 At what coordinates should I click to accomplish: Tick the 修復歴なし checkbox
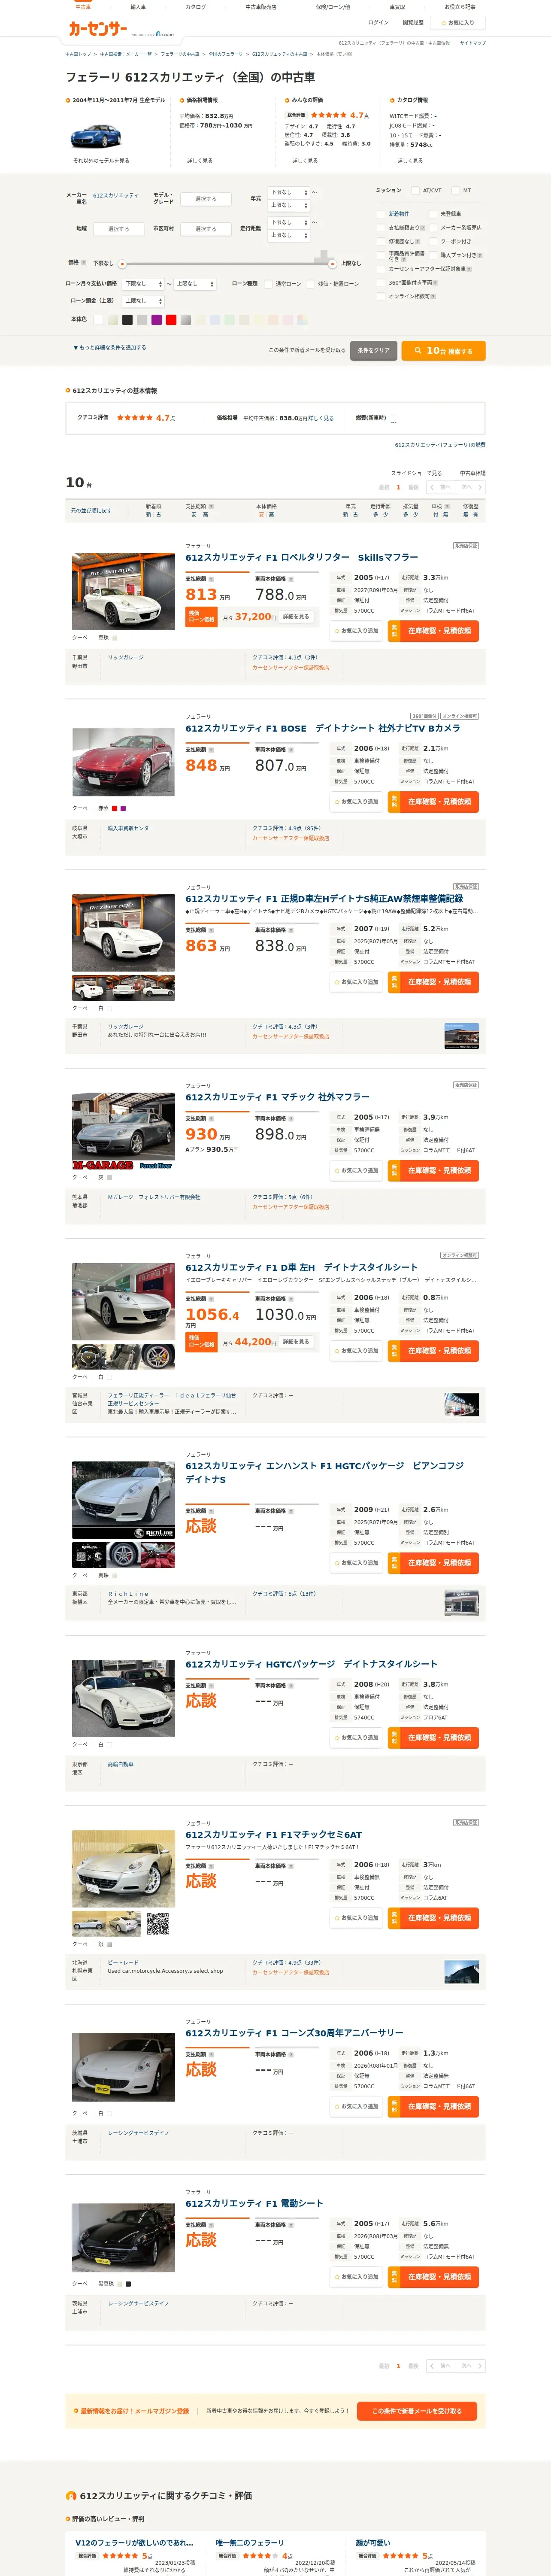pyautogui.click(x=383, y=241)
